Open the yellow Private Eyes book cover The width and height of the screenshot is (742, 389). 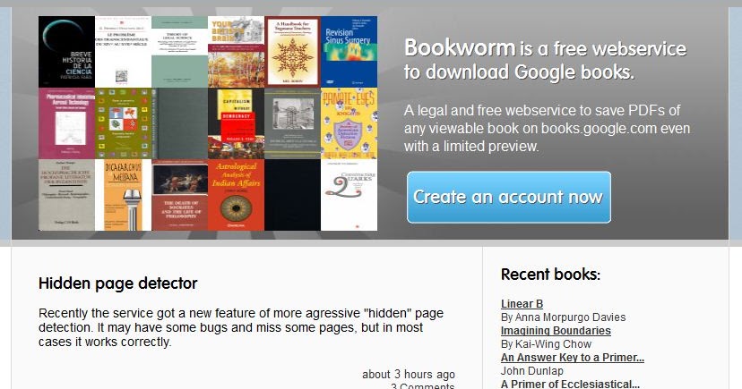tap(349, 123)
